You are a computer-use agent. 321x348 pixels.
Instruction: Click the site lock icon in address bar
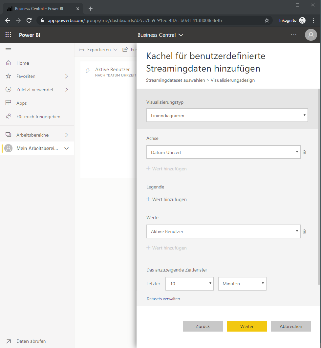click(x=42, y=20)
